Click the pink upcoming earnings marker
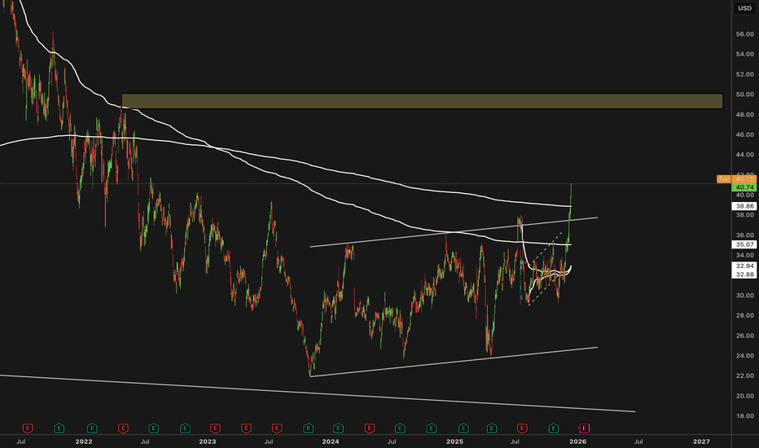The image size is (759, 448). coord(584,428)
